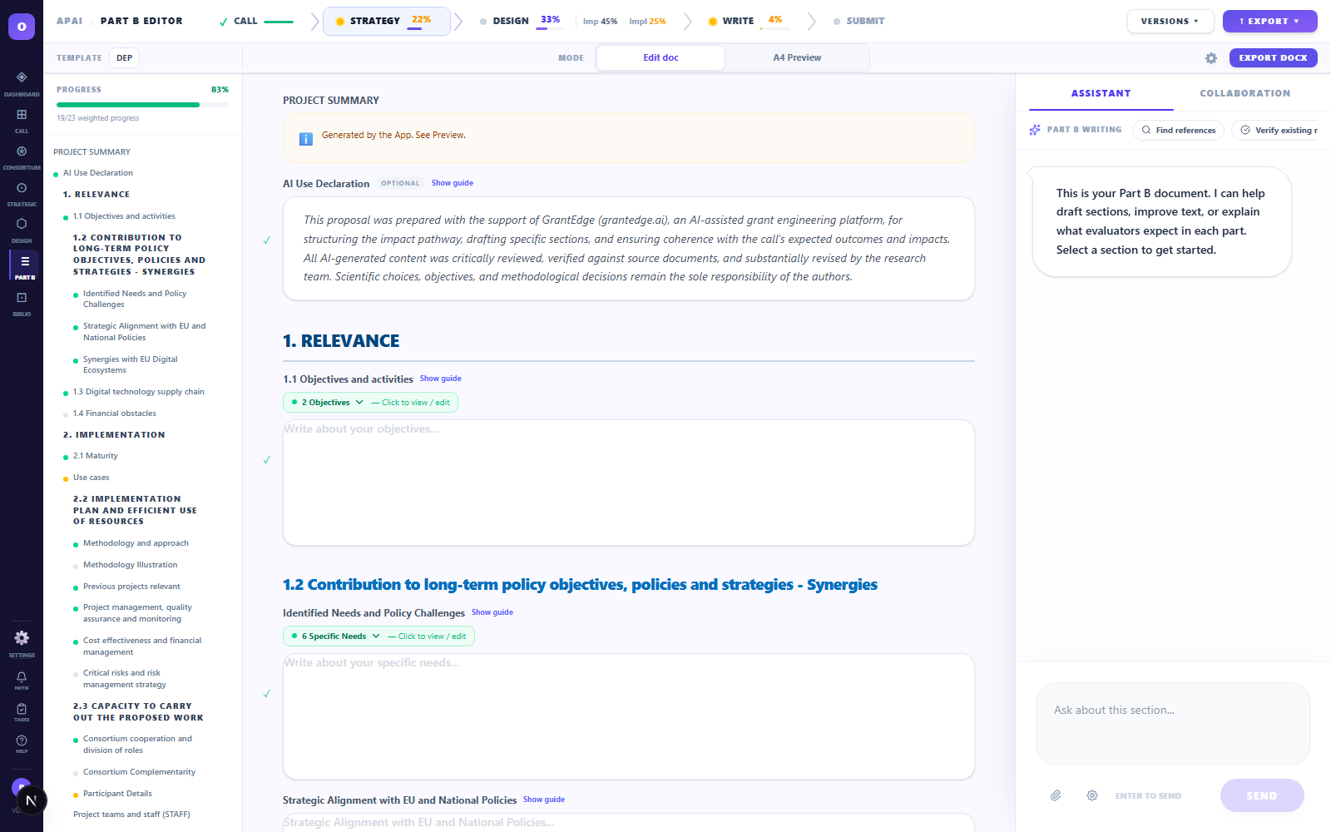The width and height of the screenshot is (1331, 832).
Task: Open the Consortium sidebar icon
Action: [22, 152]
